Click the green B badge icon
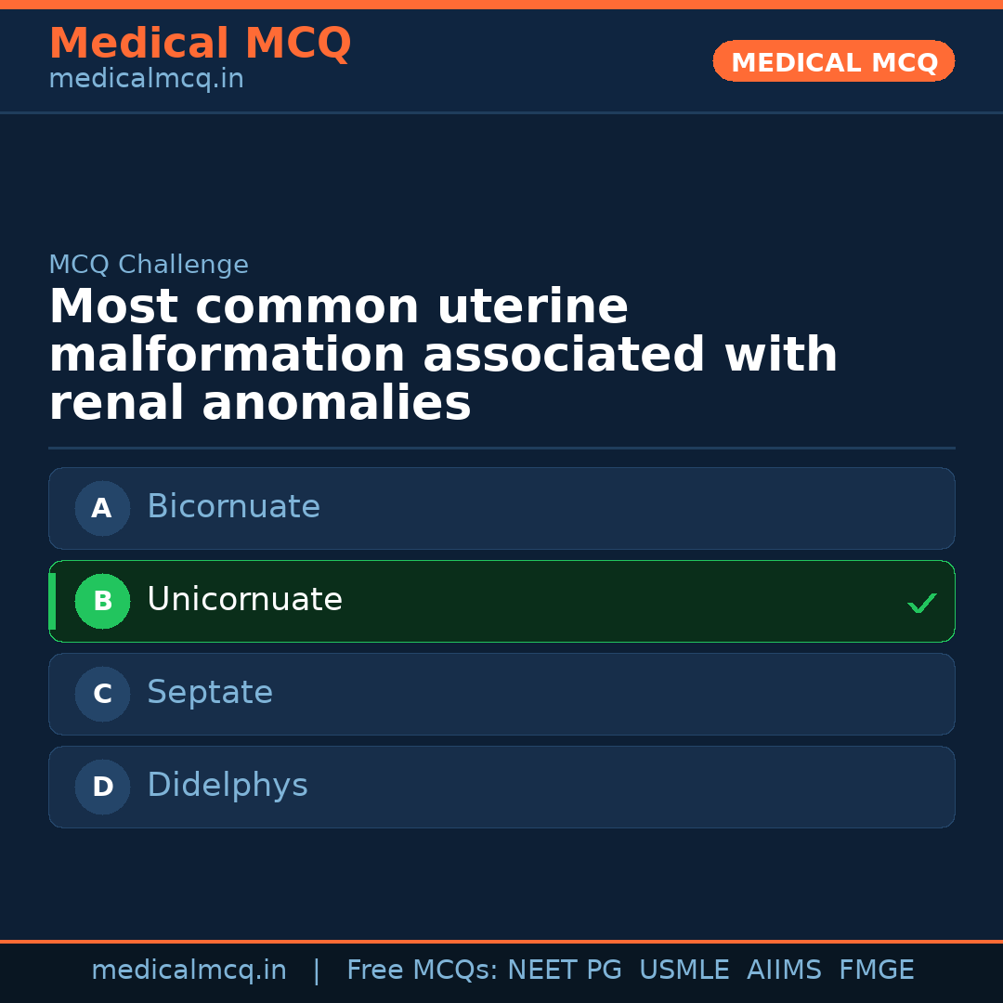Image resolution: width=1003 pixels, height=1003 pixels. [102, 601]
